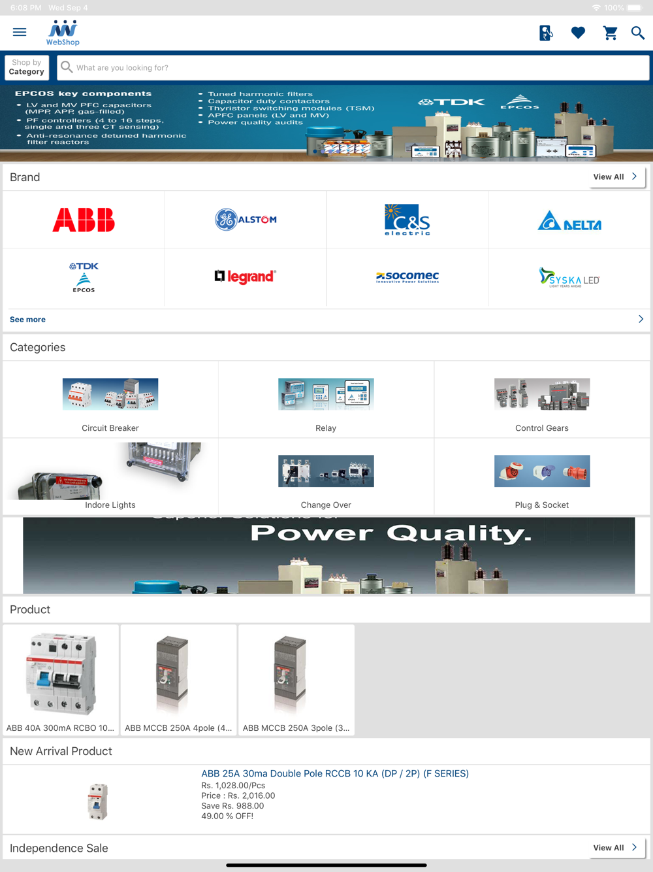Screen dimensions: 653x872
Task: Select the ABB brand logo
Action: pyautogui.click(x=84, y=220)
